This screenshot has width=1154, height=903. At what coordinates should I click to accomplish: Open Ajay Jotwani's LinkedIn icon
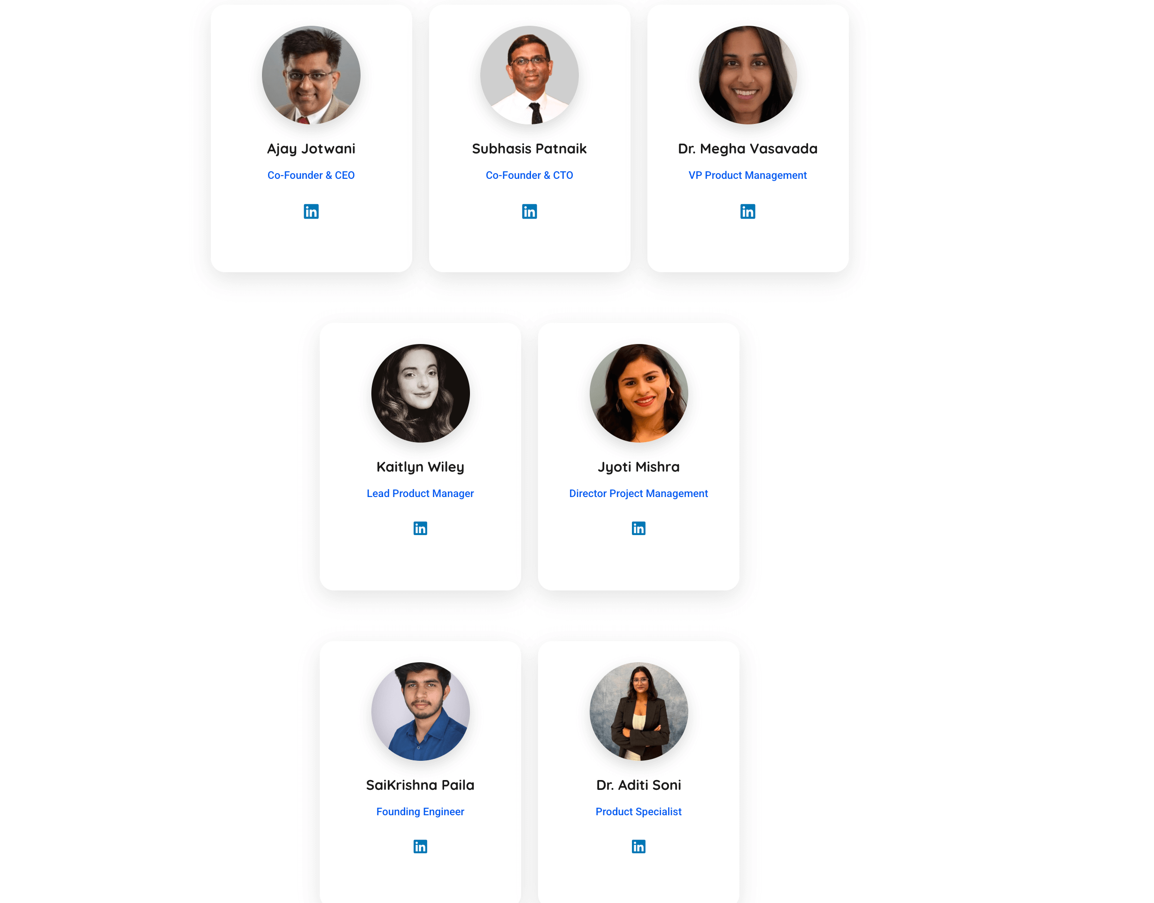coord(311,212)
